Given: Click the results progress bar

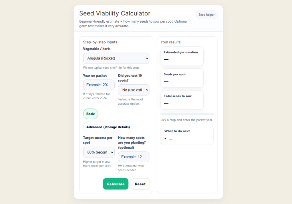Looking at the screenshot, I should (187, 114).
